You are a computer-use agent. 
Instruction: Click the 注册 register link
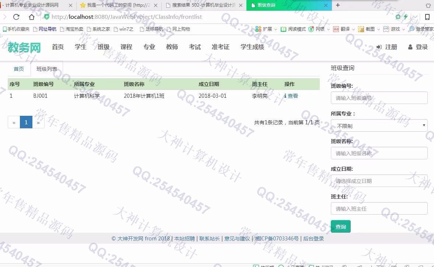[x=387, y=47]
